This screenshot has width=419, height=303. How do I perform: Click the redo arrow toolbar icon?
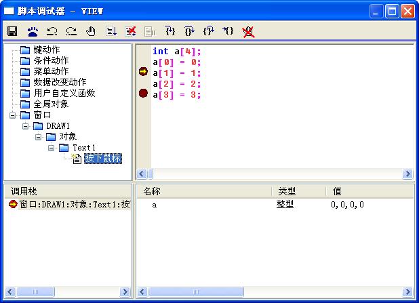71,31
